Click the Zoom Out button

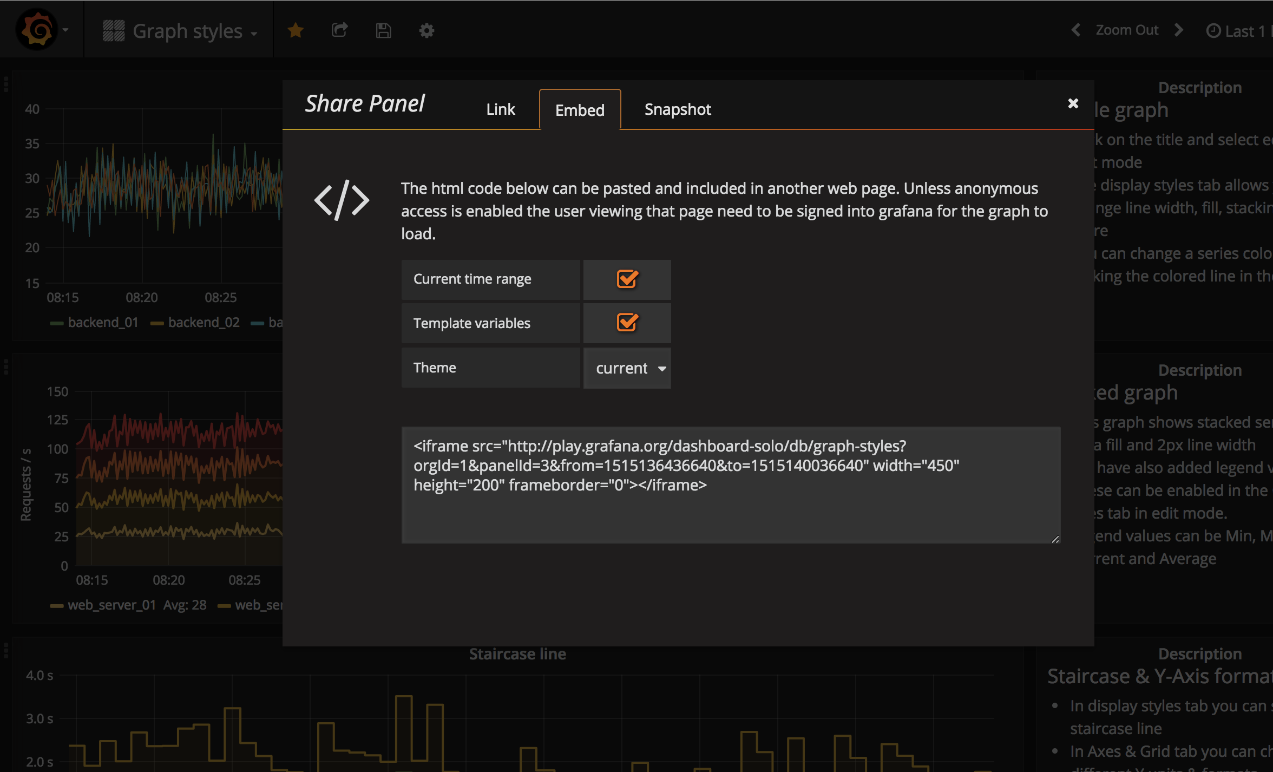1127,30
